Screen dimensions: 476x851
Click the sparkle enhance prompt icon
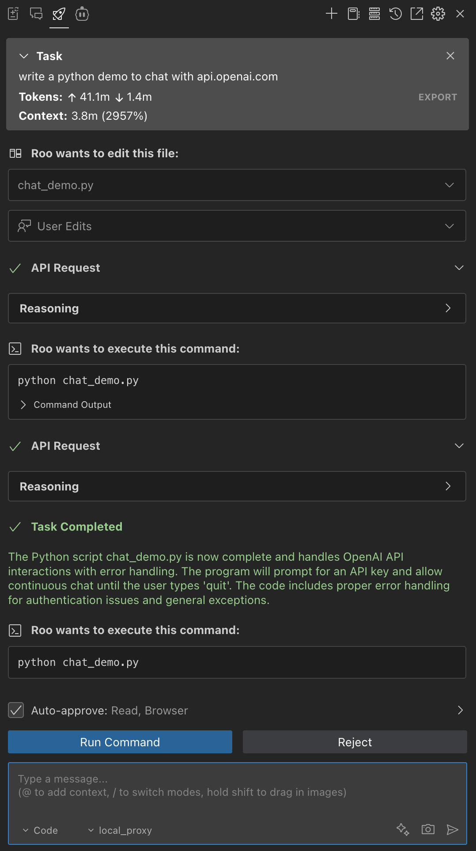pyautogui.click(x=402, y=829)
